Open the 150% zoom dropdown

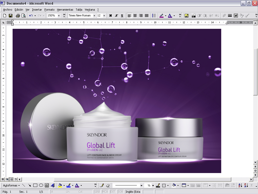click(59, 16)
